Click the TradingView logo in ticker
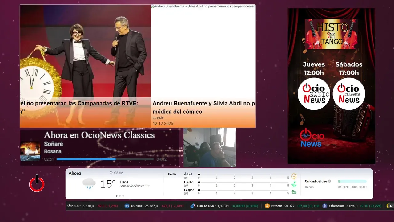The image size is (394, 222). (390, 206)
